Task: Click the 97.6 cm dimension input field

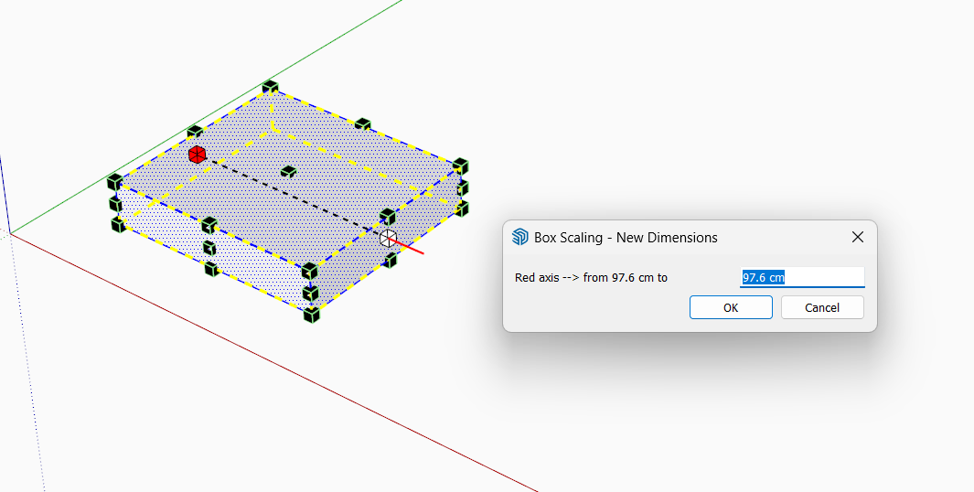Action: pyautogui.click(x=801, y=277)
